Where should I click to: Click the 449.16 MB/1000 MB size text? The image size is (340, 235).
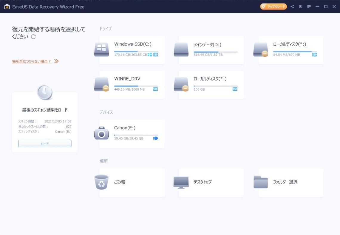(x=129, y=89)
